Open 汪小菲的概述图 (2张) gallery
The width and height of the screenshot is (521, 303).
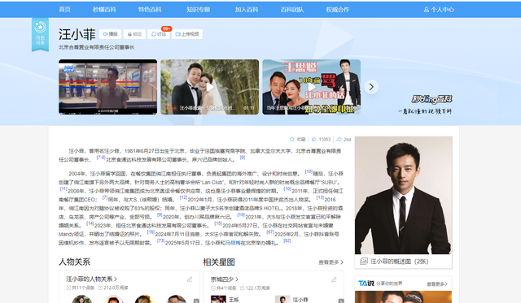[x=400, y=262]
